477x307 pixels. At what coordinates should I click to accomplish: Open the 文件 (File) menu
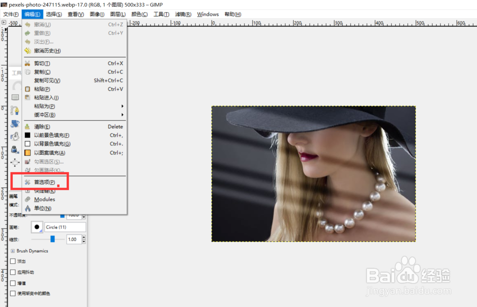(x=11, y=14)
